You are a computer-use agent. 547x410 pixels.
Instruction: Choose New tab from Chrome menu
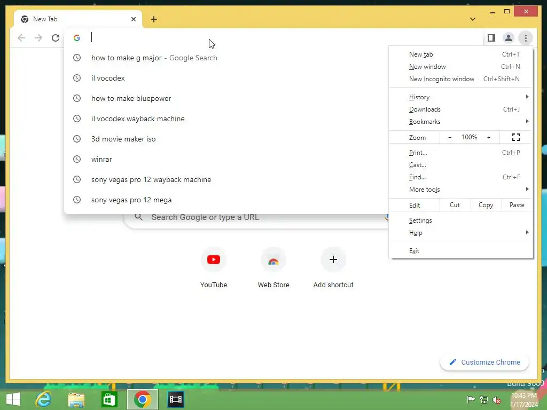(x=461, y=54)
